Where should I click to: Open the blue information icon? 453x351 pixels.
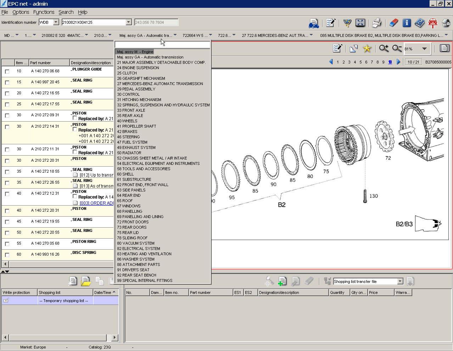(x=407, y=23)
